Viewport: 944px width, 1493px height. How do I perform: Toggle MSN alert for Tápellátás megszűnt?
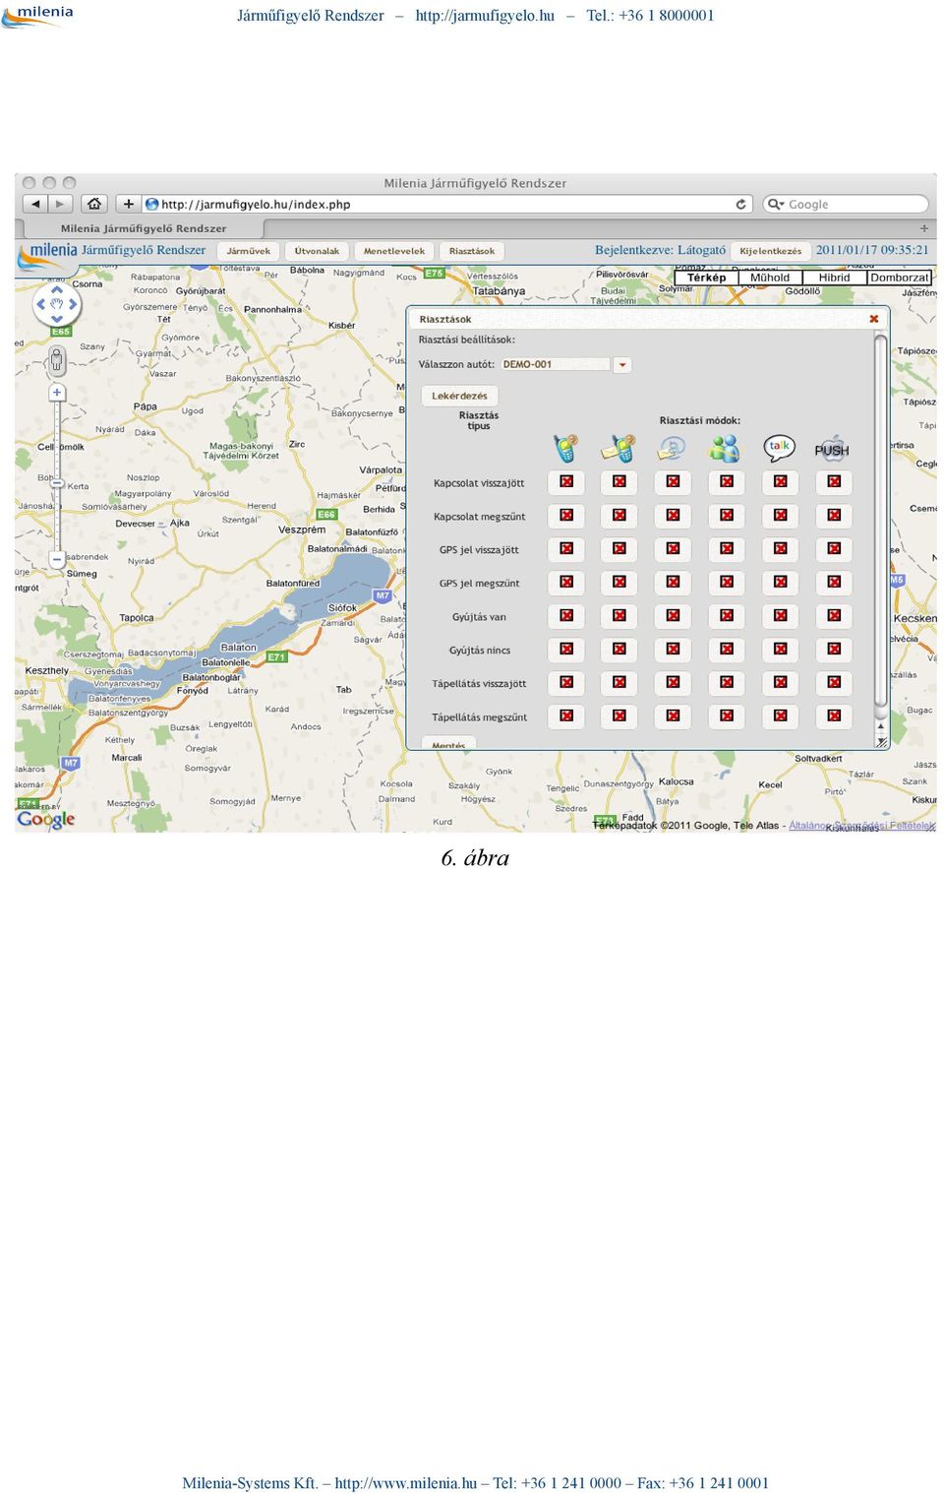click(x=727, y=716)
